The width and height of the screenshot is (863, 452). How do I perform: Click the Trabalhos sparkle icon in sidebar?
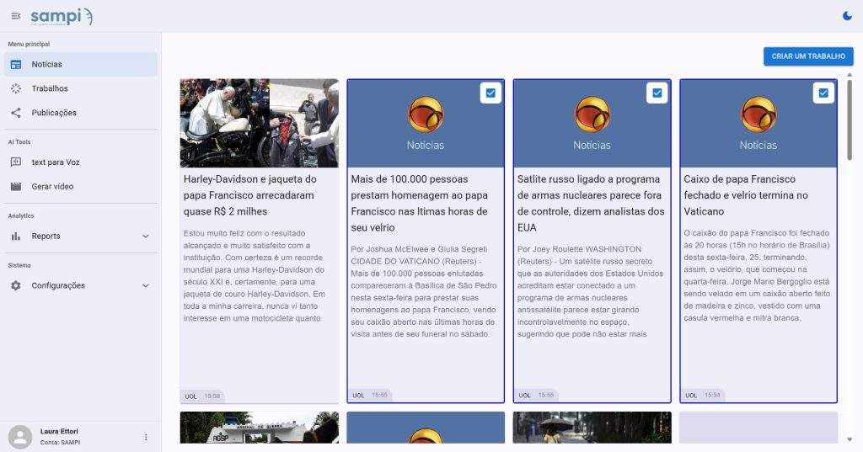pos(16,88)
